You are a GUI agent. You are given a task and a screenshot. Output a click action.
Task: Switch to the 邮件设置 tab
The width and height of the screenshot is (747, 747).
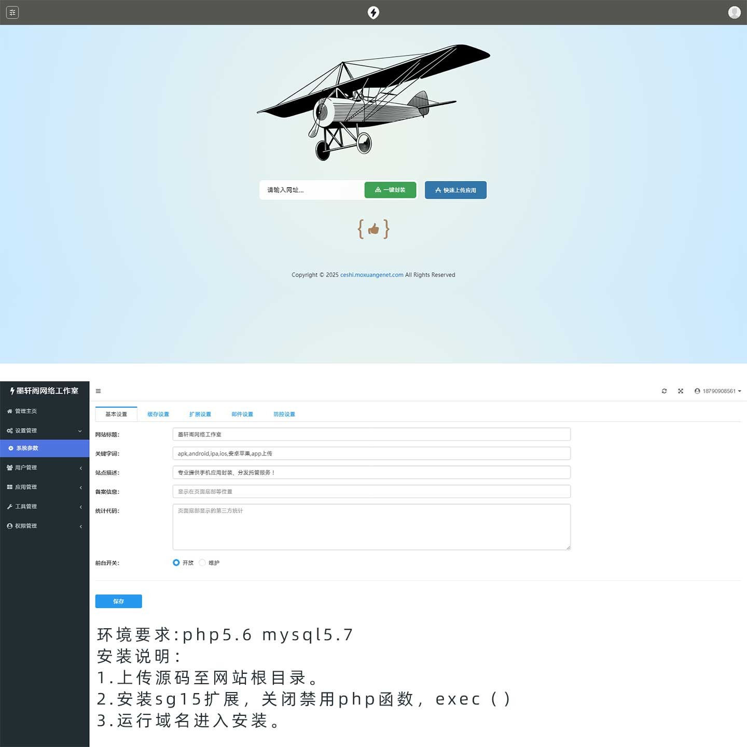pyautogui.click(x=242, y=414)
